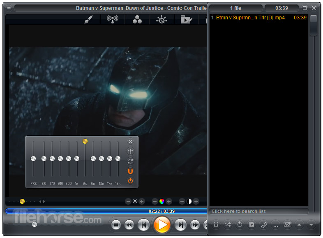Toggle playlist magnet dock button
Viewport: 323px width, 238px height.
click(x=216, y=224)
